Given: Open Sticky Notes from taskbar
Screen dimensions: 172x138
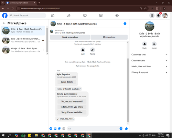Looking at the screenshot, I should pyautogui.click(x=30, y=135).
